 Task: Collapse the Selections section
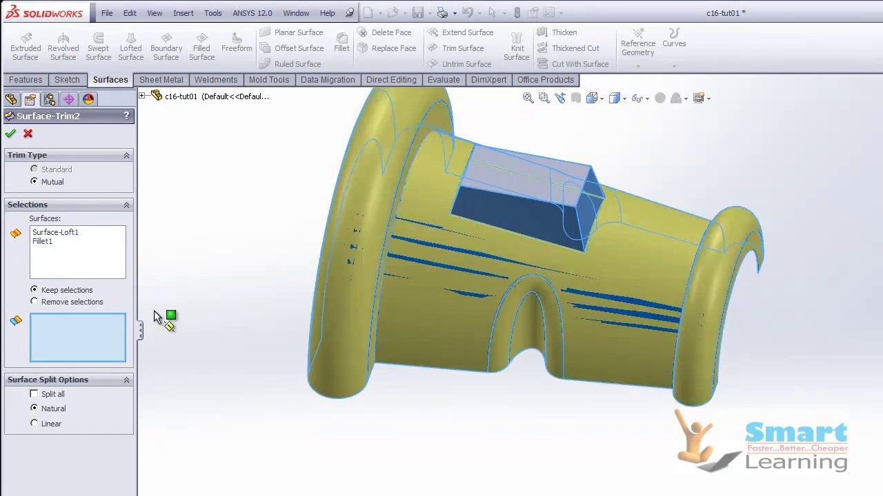(x=126, y=205)
